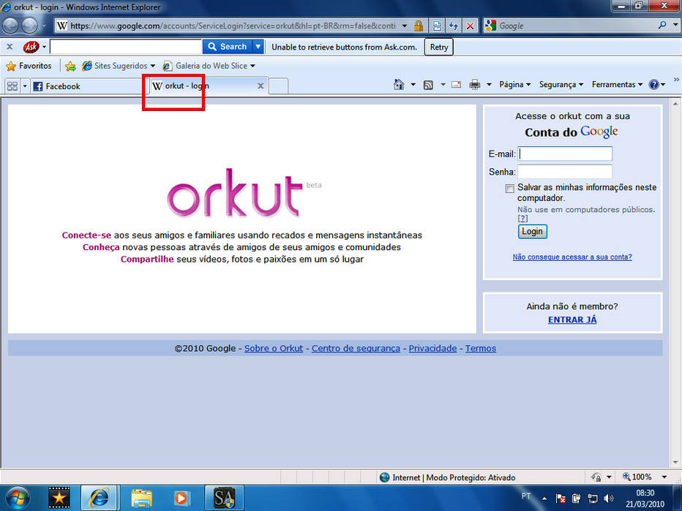Screen dimensions: 682x511
Task: Click the E-mail input field
Action: 565,154
